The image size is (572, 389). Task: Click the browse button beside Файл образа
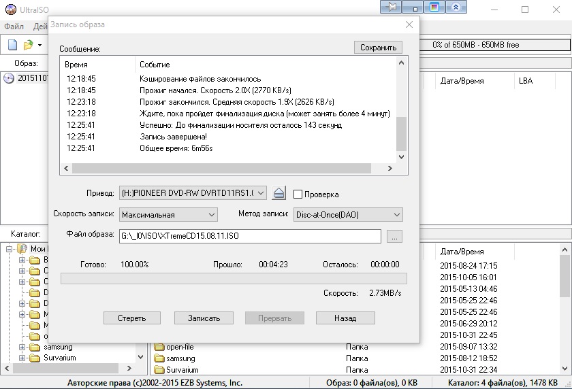coord(394,236)
